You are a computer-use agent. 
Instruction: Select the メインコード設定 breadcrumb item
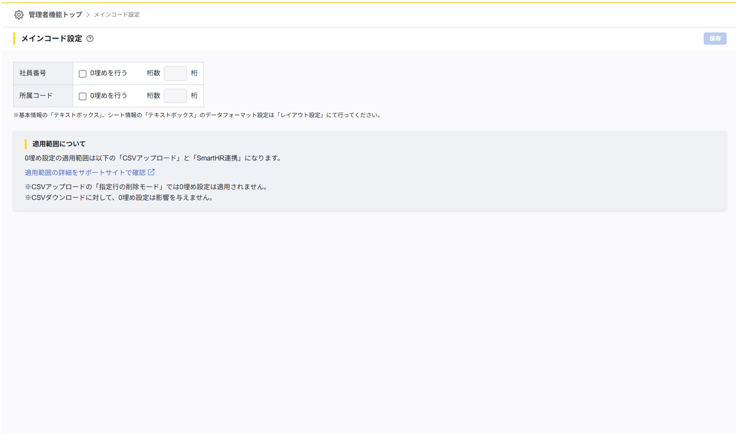tap(117, 15)
